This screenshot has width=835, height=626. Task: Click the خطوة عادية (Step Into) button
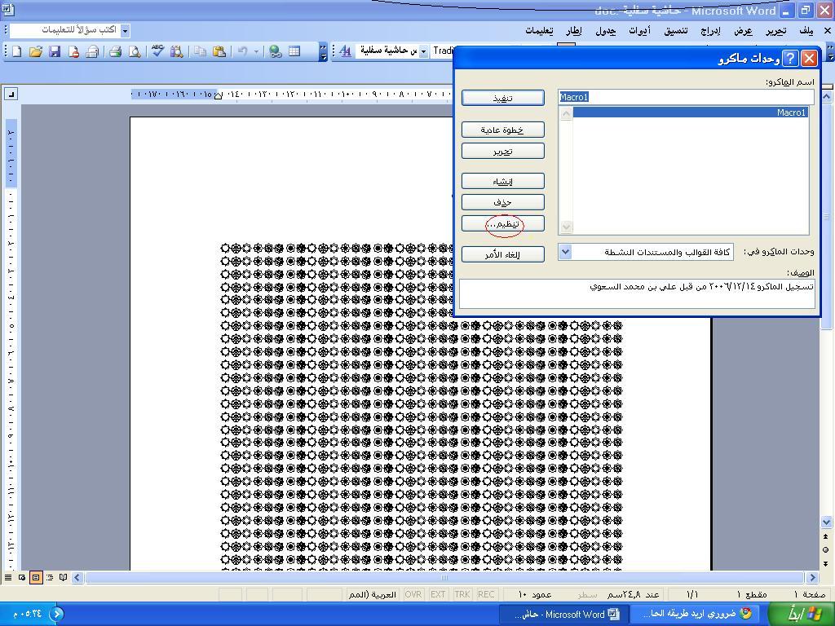click(502, 130)
